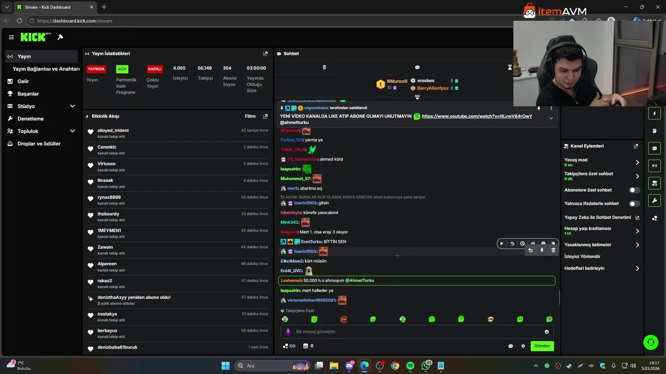The height and width of the screenshot is (374, 666).
Task: Click the hourglass icon in chat toolbar
Action: click(510, 68)
